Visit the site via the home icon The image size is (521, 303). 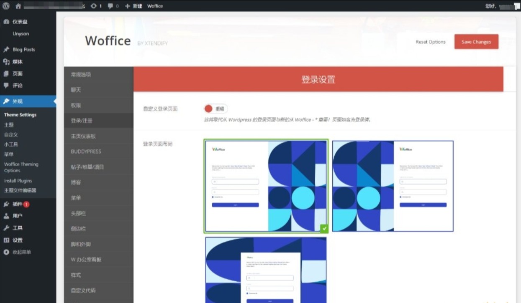point(18,6)
